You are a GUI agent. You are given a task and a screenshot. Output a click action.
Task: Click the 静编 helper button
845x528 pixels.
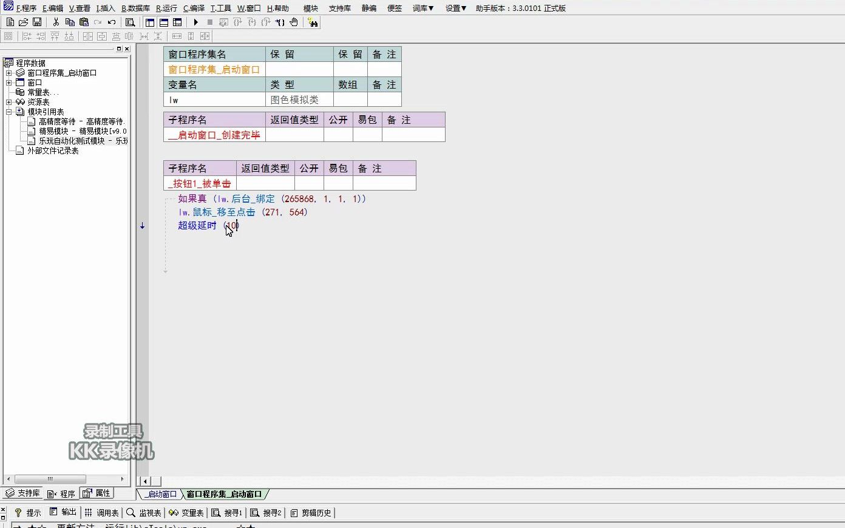(369, 8)
